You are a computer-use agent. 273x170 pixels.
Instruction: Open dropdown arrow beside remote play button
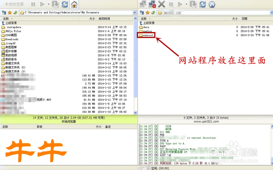(186, 4)
